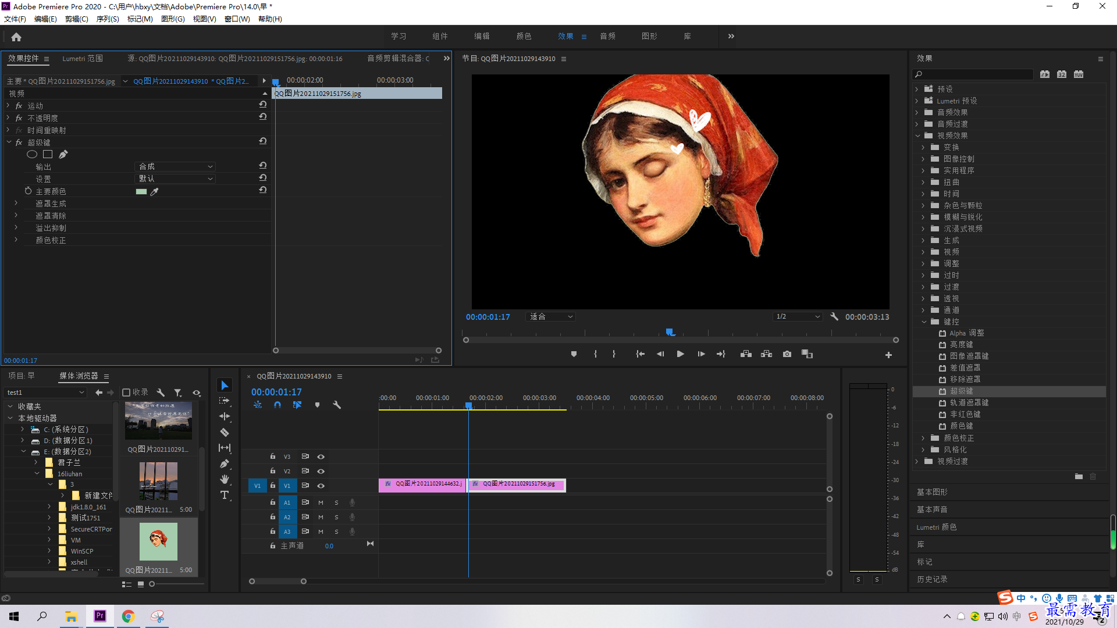The image size is (1117, 628).
Task: Select the Selection tool arrow
Action: [225, 386]
